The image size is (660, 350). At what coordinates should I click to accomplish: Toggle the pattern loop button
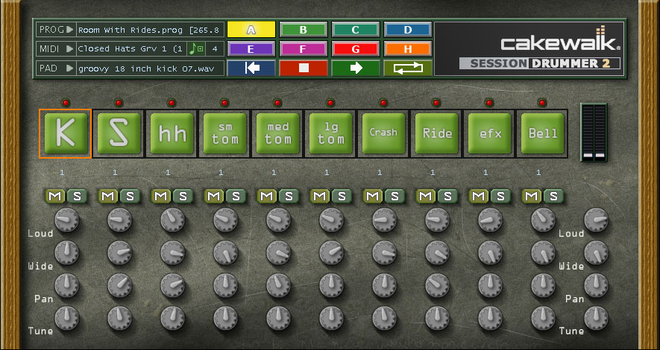pyautogui.click(x=408, y=68)
